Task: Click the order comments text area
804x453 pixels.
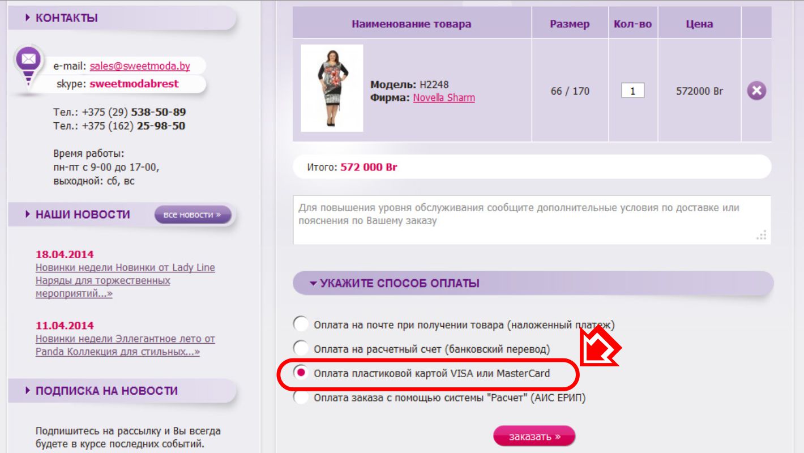Action: pos(532,220)
